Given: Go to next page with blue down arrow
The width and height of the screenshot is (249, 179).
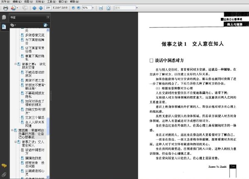Looking at the screenshot, I should pyautogui.click(x=41, y=8).
